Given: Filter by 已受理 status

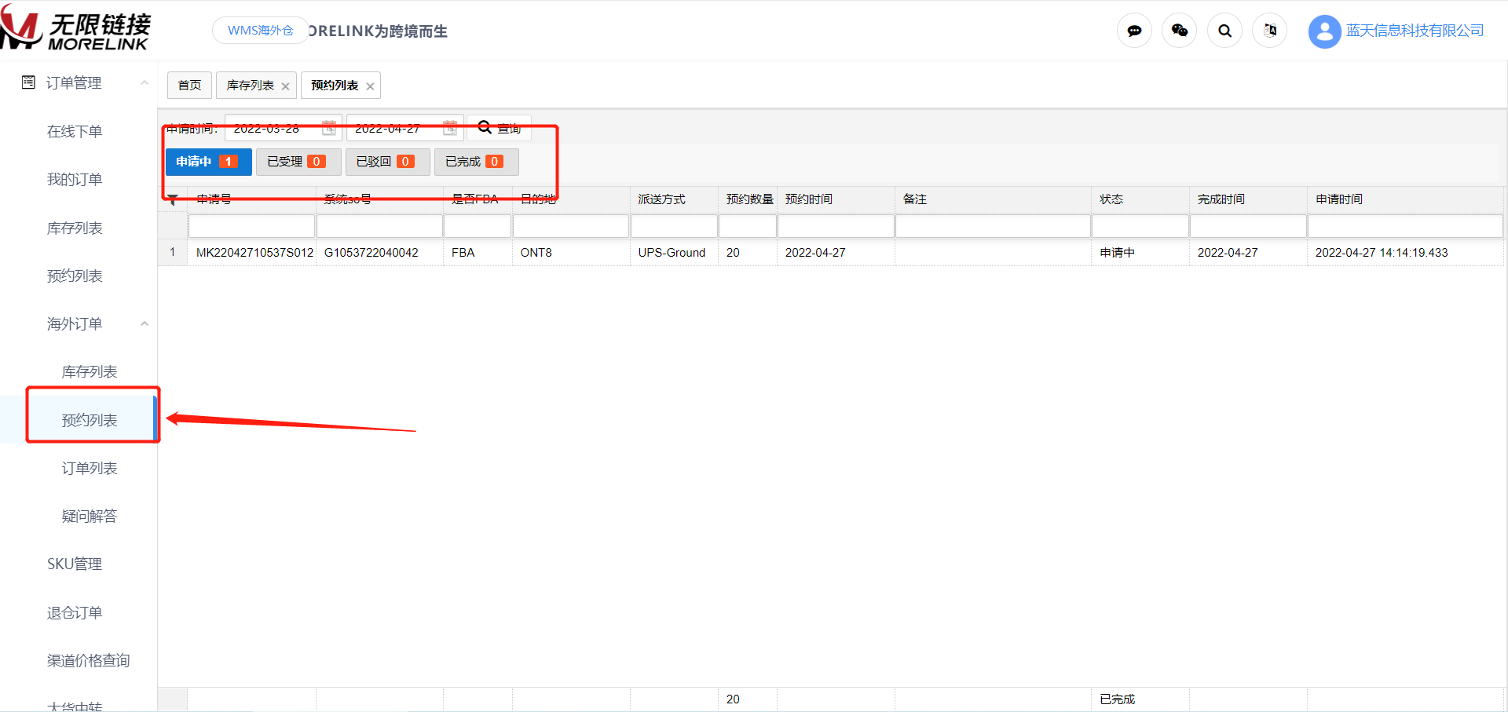Looking at the screenshot, I should [298, 162].
